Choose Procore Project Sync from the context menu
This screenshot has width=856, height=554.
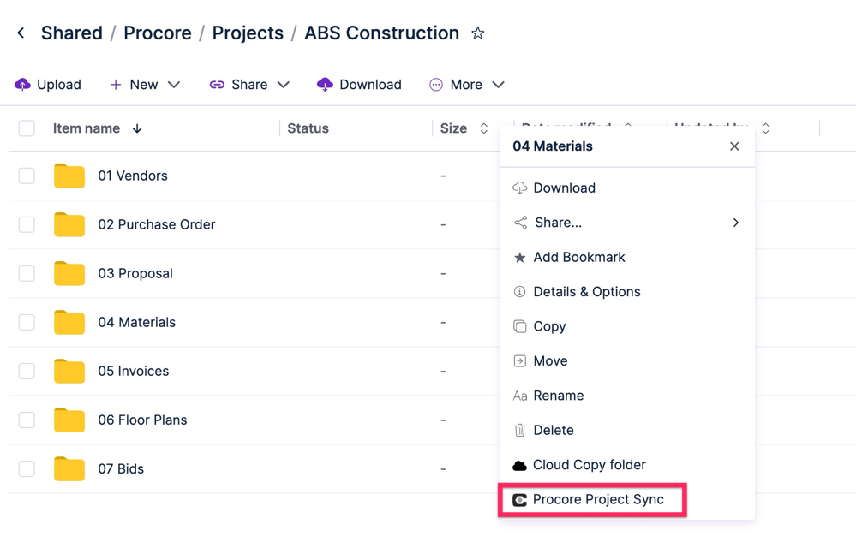591,499
